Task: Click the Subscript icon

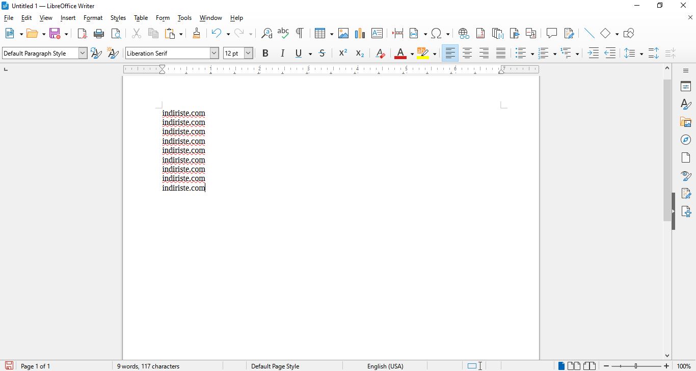Action: point(360,53)
